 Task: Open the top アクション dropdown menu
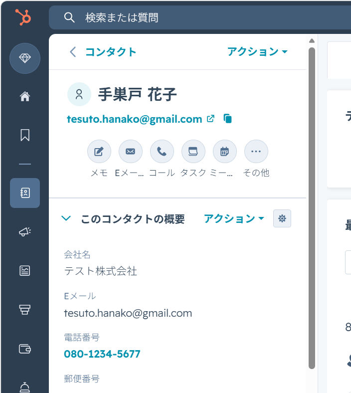257,52
